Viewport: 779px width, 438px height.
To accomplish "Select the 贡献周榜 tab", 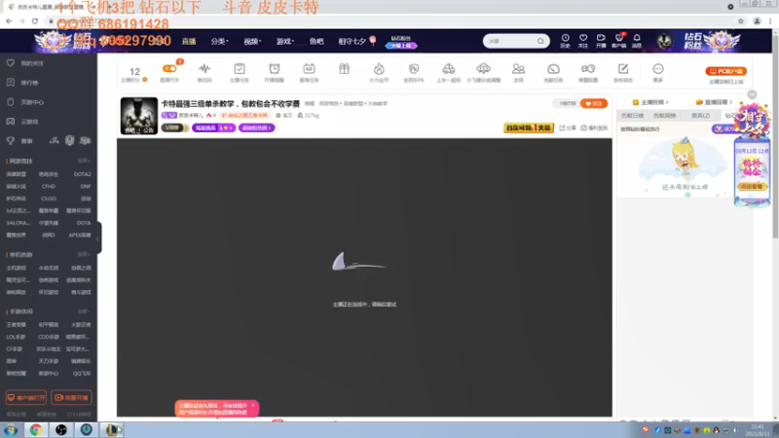I will click(x=664, y=115).
